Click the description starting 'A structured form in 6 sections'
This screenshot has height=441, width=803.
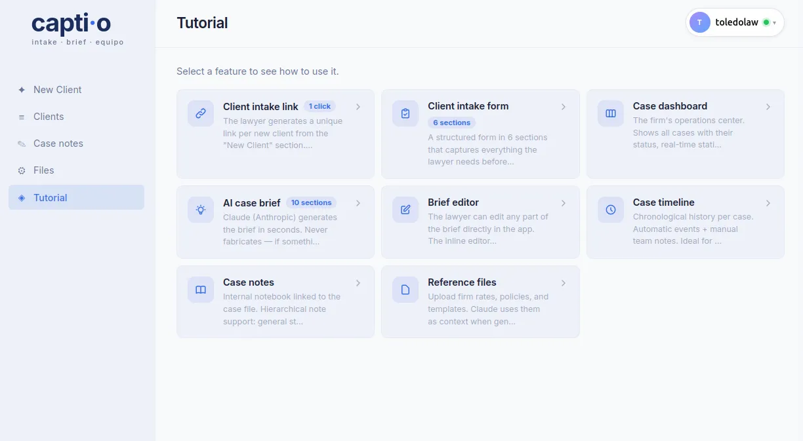[487, 149]
